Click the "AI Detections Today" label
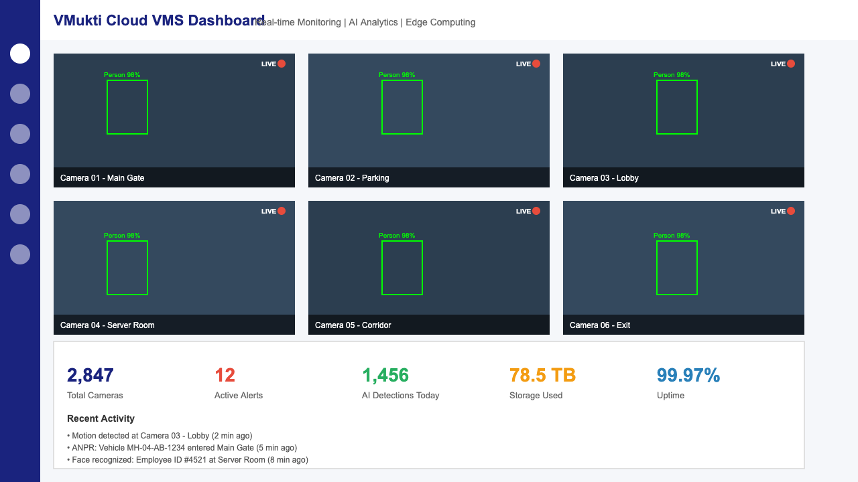The image size is (858, 482). [x=401, y=396]
